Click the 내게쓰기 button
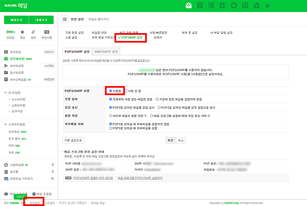 click(x=41, y=20)
